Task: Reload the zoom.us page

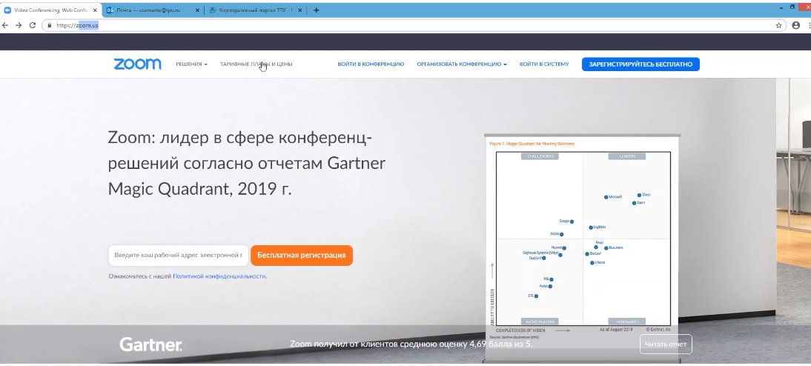Action: click(33, 24)
